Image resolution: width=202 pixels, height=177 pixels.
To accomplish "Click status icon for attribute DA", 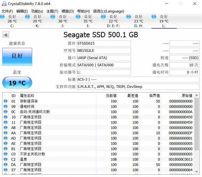I will (6, 164).
